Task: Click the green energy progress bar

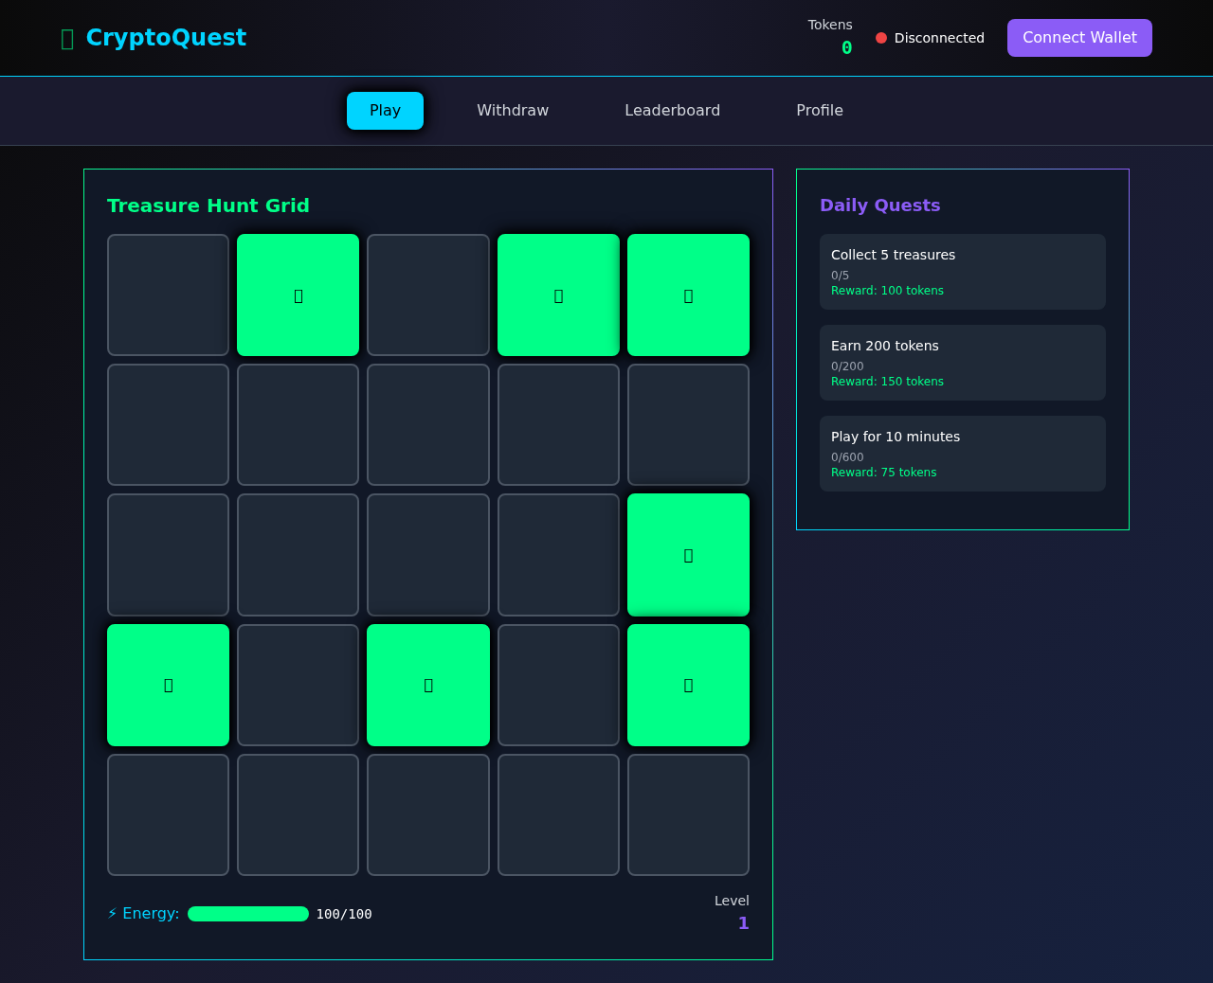Action: pyautogui.click(x=247, y=913)
